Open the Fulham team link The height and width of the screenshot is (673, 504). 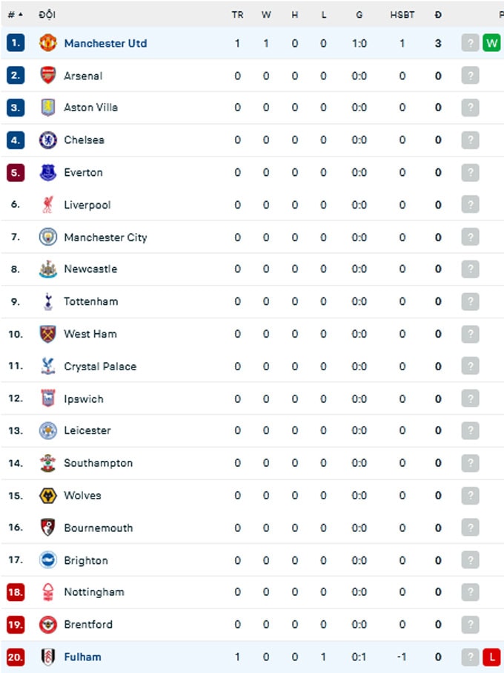coord(83,657)
